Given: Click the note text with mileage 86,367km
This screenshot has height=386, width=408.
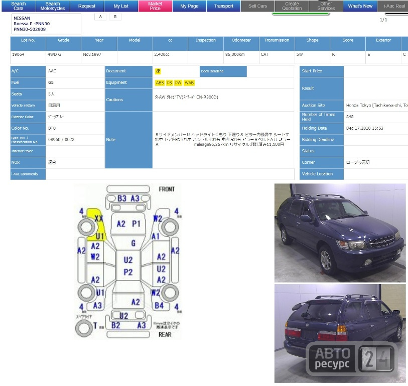Looking at the screenshot, I should click(222, 140).
